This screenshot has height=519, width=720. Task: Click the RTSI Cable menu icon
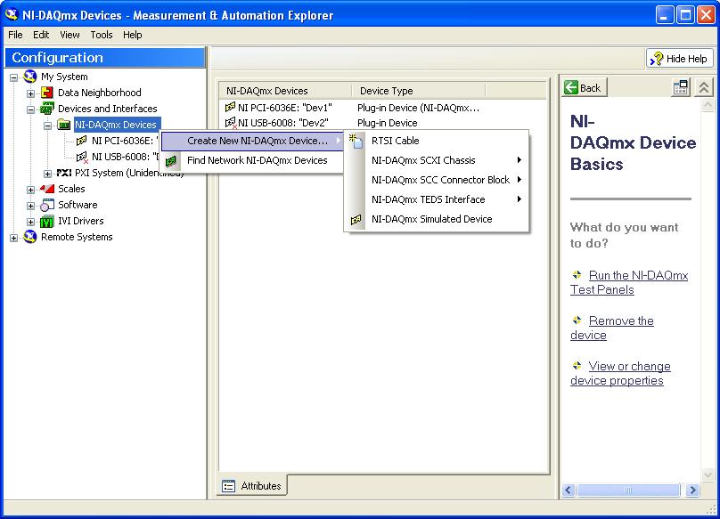[x=356, y=141]
